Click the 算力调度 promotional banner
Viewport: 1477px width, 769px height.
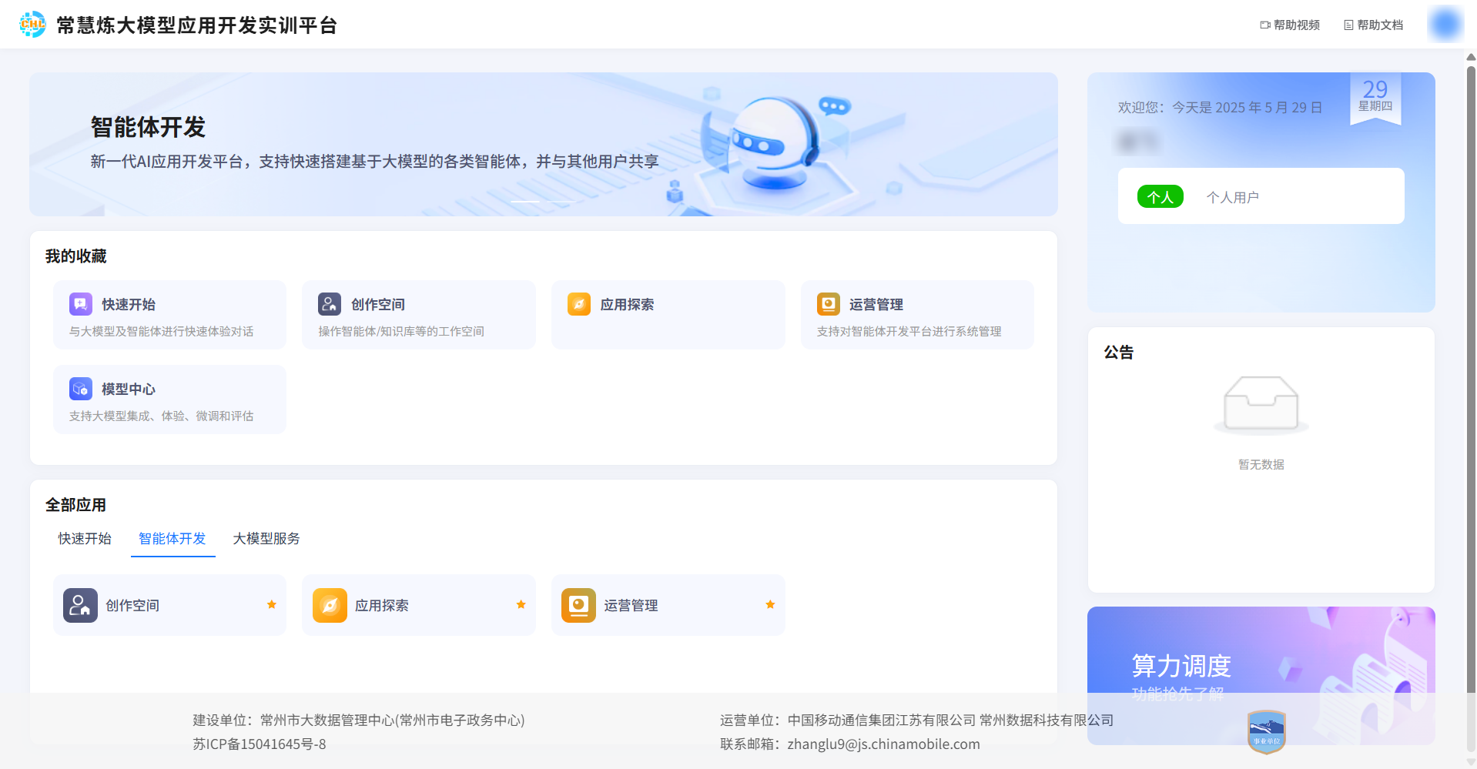(1260, 654)
